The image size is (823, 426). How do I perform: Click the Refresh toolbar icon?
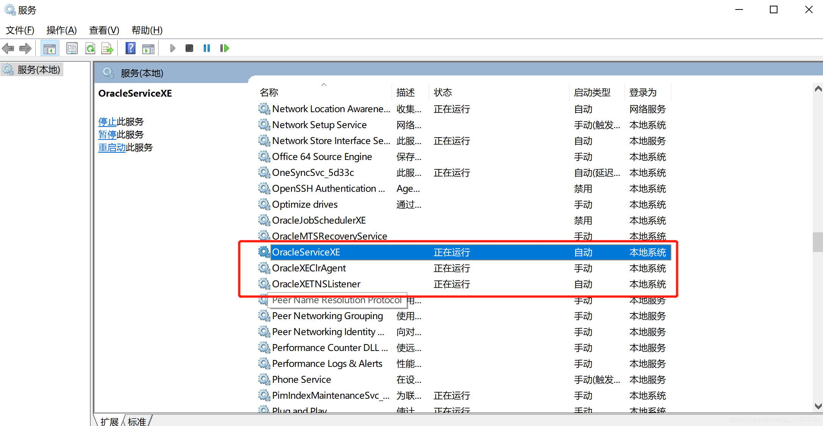(x=90, y=48)
